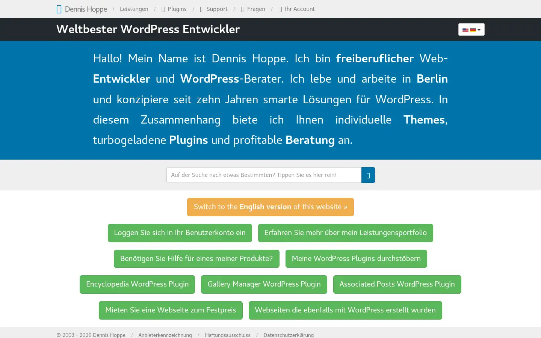Click the Dennis Hoppe home logo icon

(x=59, y=9)
